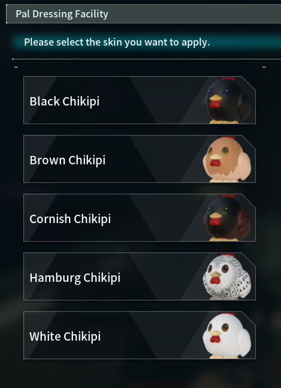Pick the 'White Chikipi' skin label
The width and height of the screenshot is (281, 388).
pos(65,336)
